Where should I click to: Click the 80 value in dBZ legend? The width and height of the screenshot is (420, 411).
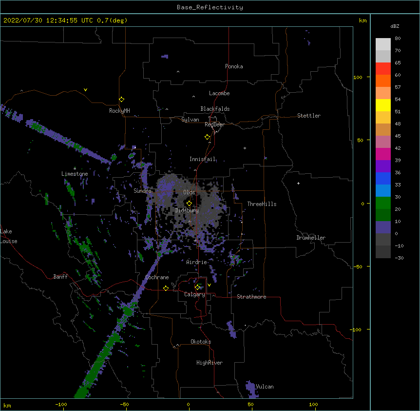click(x=398, y=39)
